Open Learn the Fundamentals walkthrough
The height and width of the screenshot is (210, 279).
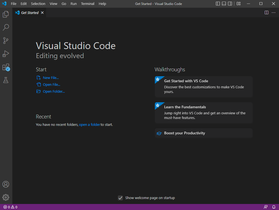click(x=204, y=113)
